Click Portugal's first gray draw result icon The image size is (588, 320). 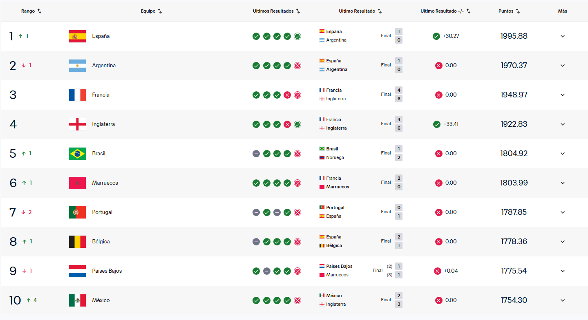pos(256,212)
